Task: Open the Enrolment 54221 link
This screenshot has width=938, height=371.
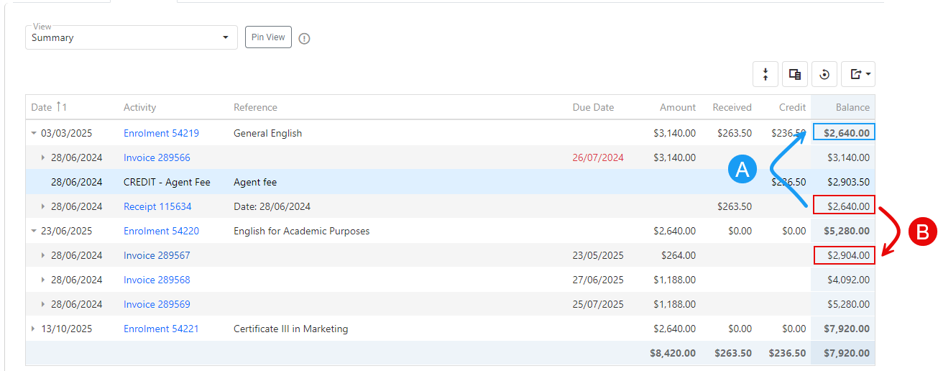Action: [x=161, y=329]
